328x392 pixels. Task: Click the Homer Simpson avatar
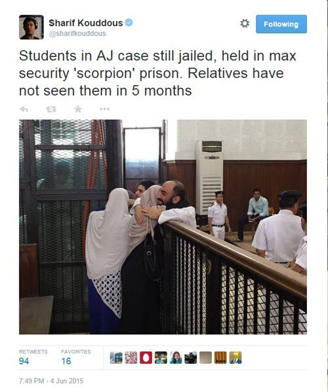pos(236,357)
